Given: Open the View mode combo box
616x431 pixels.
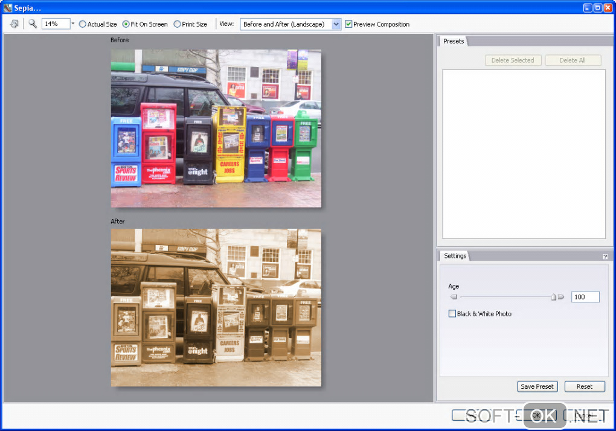Looking at the screenshot, I should click(x=290, y=24).
